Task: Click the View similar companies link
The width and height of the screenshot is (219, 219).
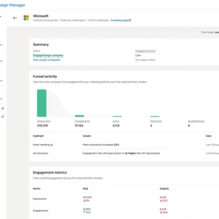Action: 47,60
